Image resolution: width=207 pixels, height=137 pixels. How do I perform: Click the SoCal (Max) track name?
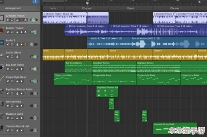(13, 53)
